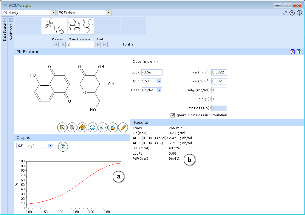The height and width of the screenshot is (215, 305).
Task: Click the LogP input field
Action: coord(152,72)
